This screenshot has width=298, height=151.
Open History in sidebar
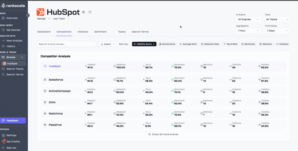pos(11,46)
